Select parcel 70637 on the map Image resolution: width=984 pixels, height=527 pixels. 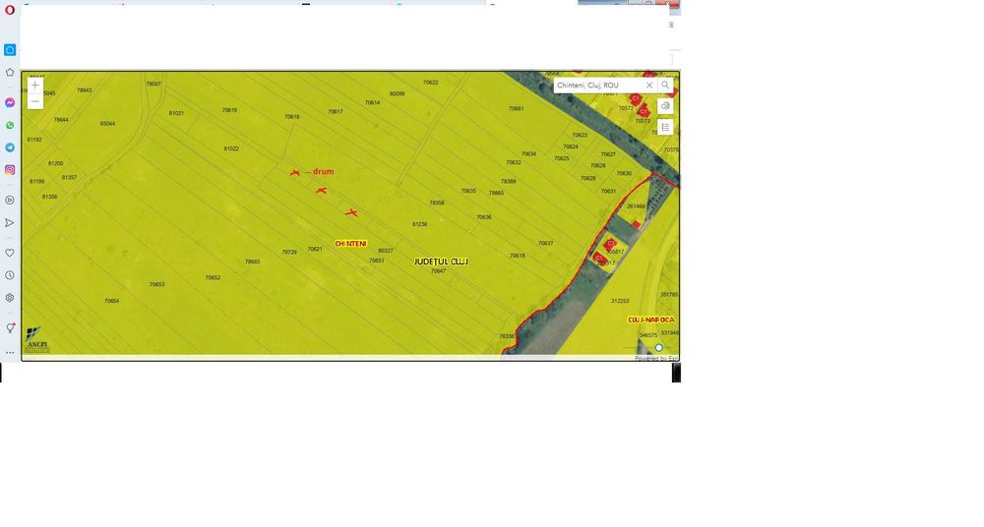(x=545, y=244)
